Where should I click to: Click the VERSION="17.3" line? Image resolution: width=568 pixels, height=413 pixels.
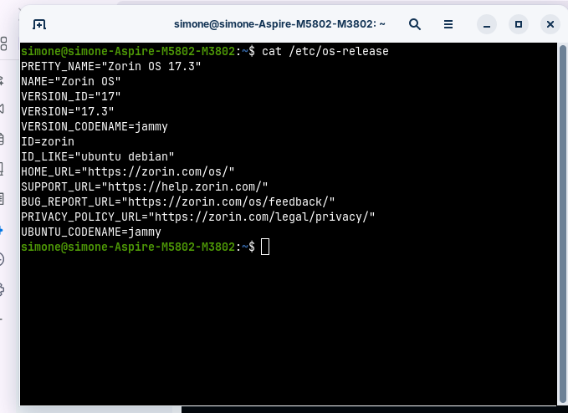[x=68, y=111]
